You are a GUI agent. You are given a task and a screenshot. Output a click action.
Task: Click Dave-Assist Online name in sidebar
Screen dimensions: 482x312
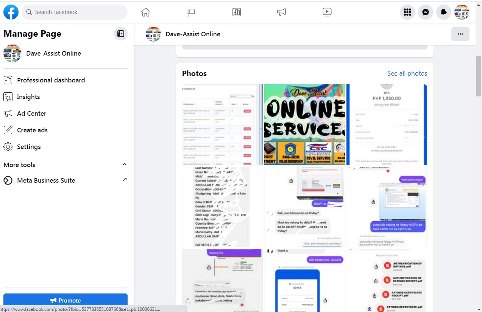click(x=53, y=53)
